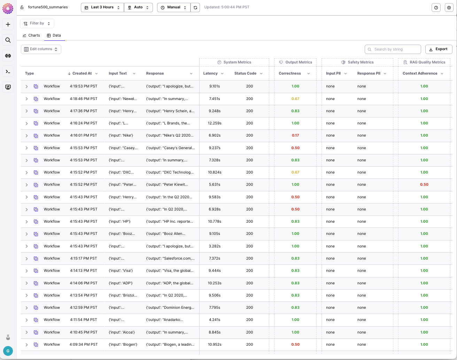This screenshot has height=360, width=457.
Task: Switch to the Charts tab
Action: tap(31, 36)
